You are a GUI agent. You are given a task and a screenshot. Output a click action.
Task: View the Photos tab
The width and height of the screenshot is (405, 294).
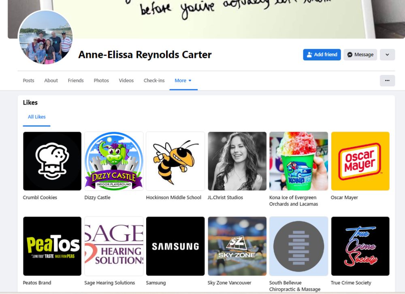(x=101, y=80)
